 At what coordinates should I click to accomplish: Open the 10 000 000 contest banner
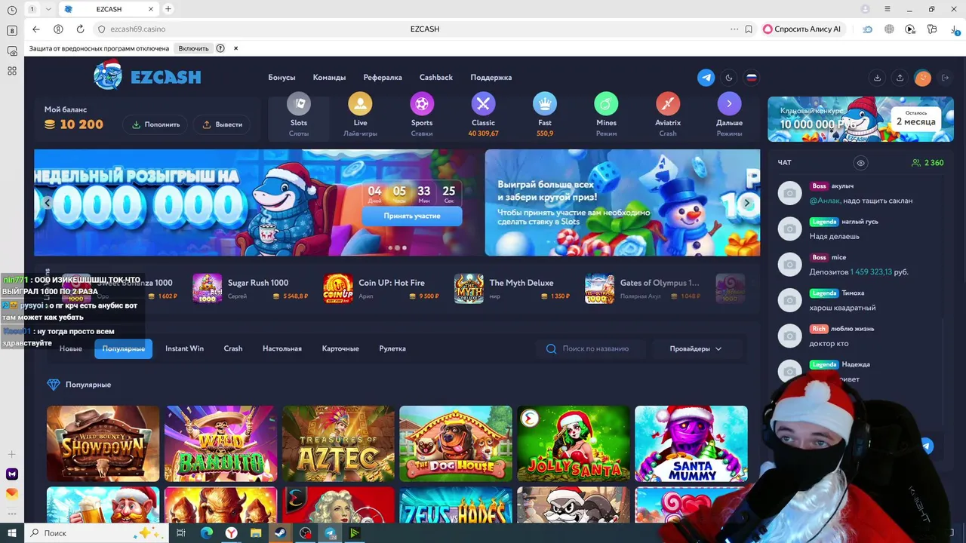(860, 119)
